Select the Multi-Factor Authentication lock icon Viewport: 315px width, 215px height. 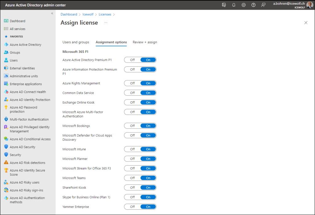[6, 119]
